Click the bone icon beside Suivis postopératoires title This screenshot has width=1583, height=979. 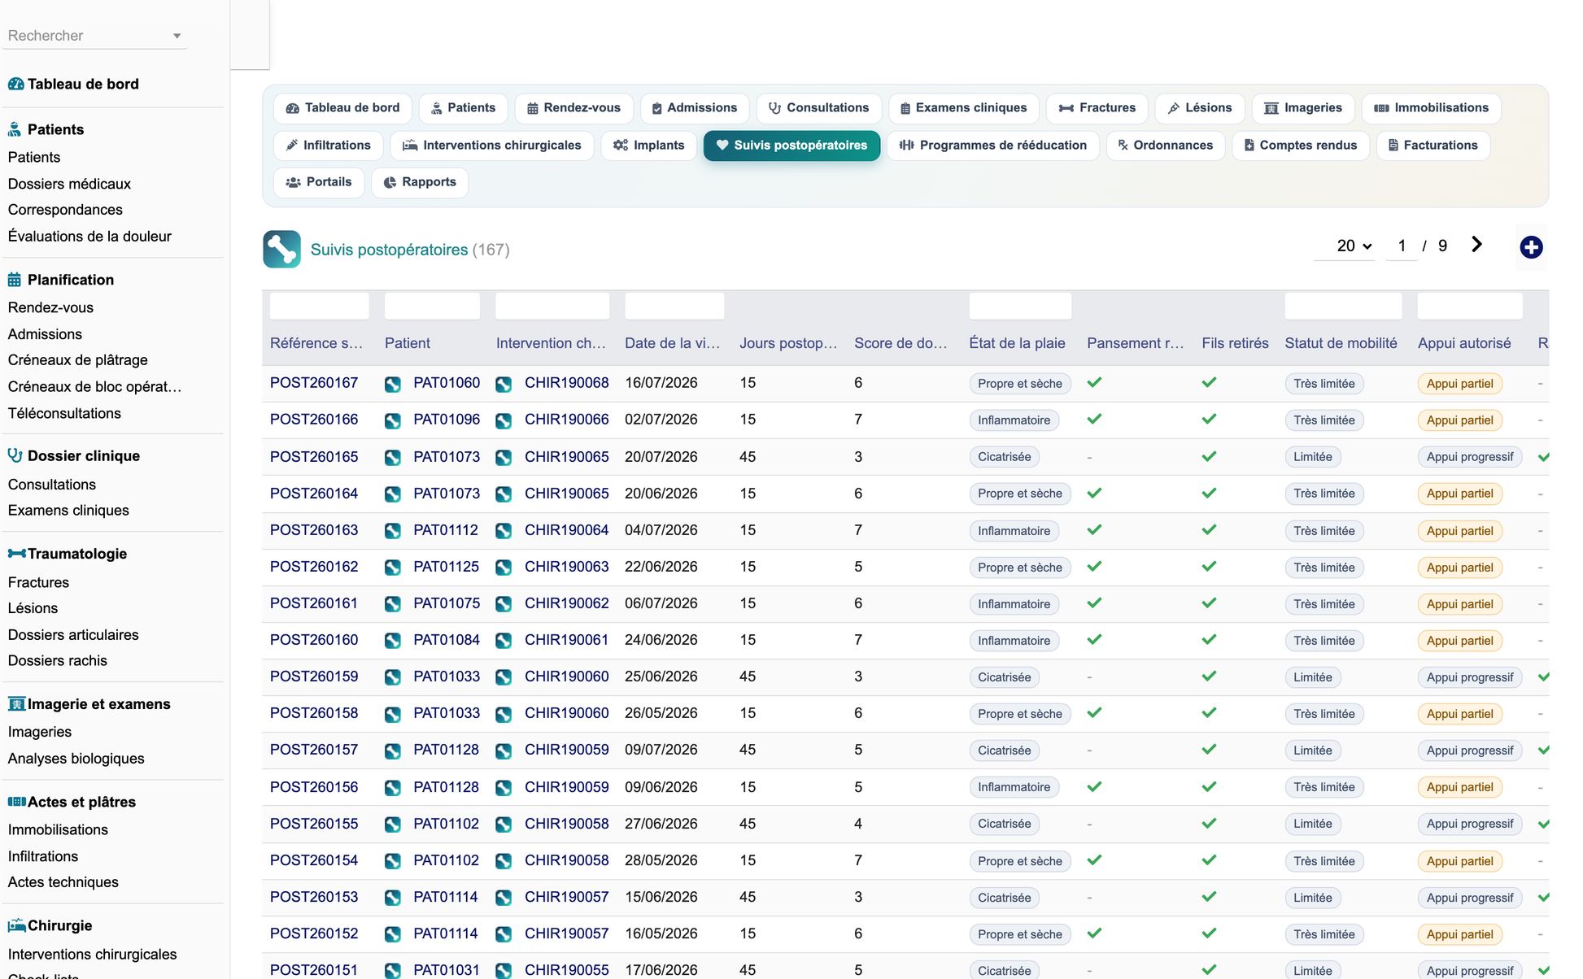click(x=281, y=249)
